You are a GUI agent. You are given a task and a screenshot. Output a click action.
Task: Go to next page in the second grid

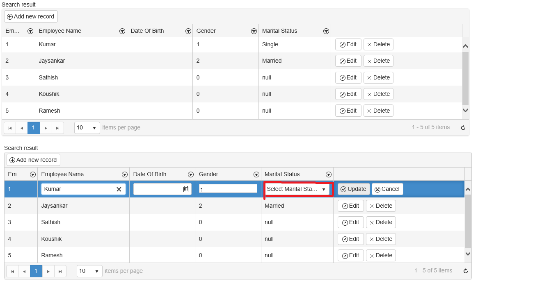(48, 271)
